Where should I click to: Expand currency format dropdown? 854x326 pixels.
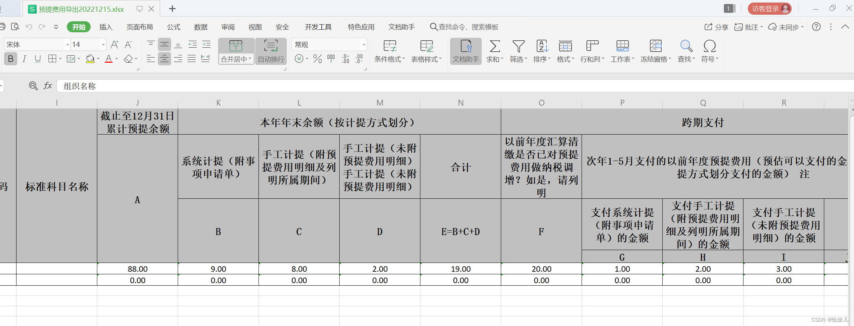tap(307, 59)
